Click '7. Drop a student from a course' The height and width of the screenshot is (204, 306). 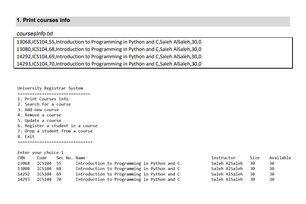55,131
